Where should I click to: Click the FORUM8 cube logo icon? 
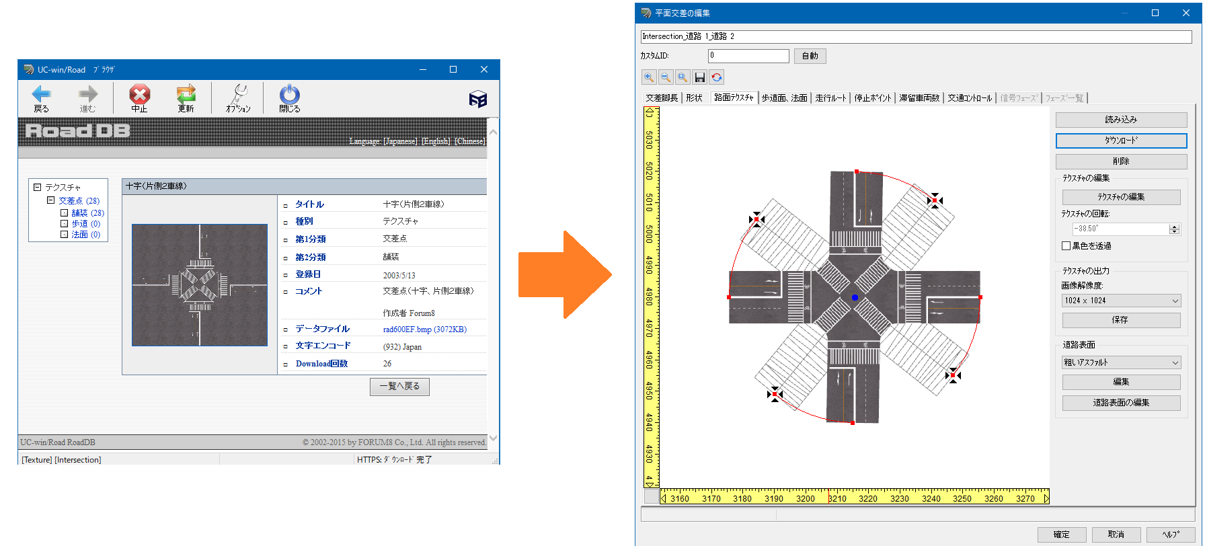coord(477,100)
